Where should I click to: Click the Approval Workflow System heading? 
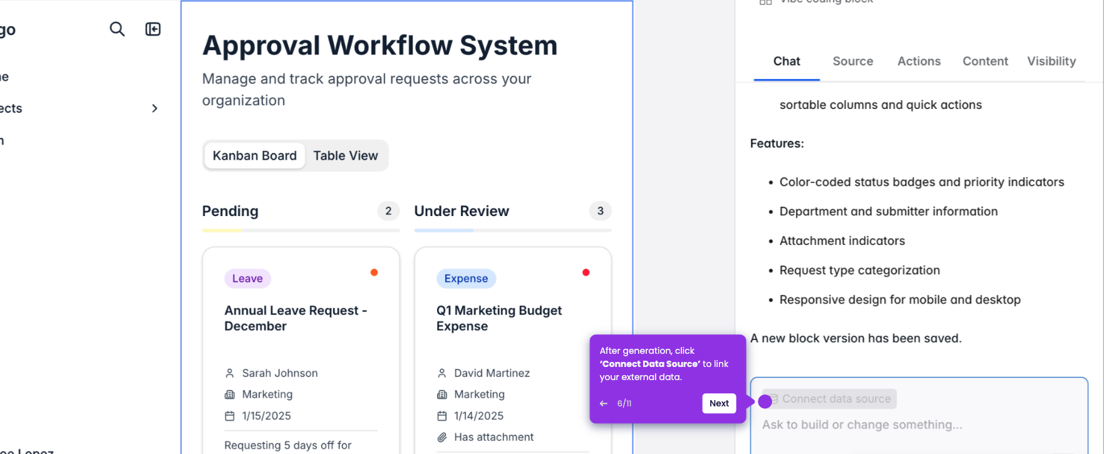(x=379, y=46)
